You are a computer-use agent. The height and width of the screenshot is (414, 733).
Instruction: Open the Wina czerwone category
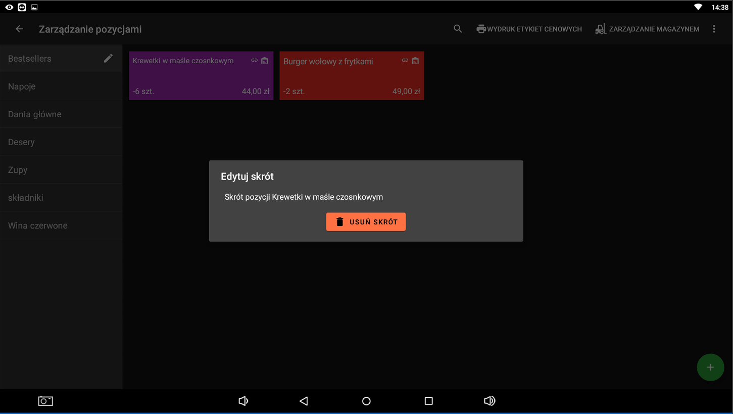click(38, 225)
